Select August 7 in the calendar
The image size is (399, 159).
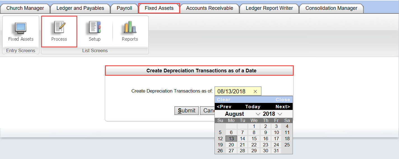(x=242, y=133)
